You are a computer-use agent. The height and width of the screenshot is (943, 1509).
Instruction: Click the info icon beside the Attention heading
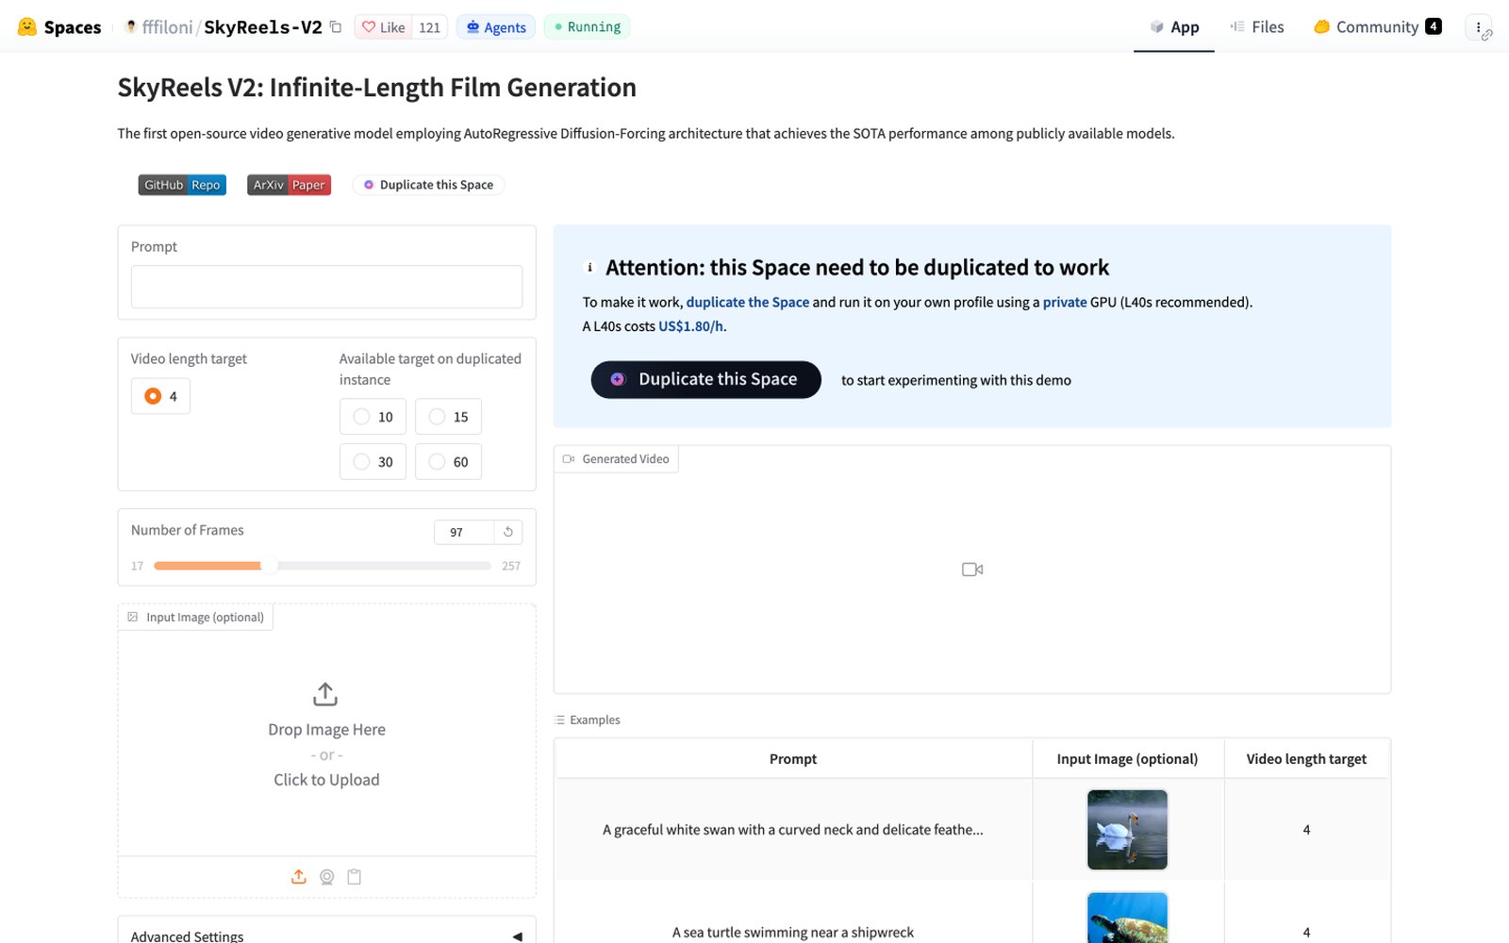[x=589, y=268]
